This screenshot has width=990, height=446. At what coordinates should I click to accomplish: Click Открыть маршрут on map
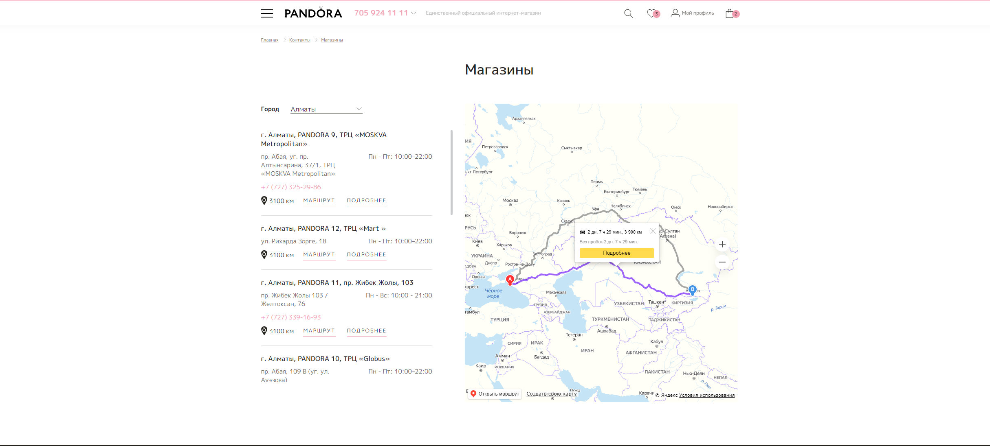(495, 394)
